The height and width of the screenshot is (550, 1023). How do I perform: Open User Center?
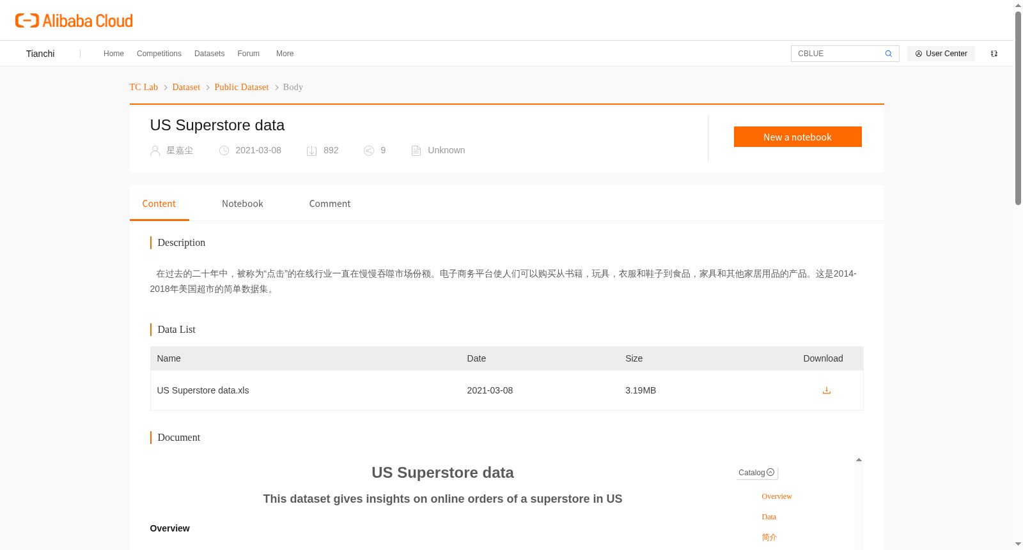(x=941, y=54)
